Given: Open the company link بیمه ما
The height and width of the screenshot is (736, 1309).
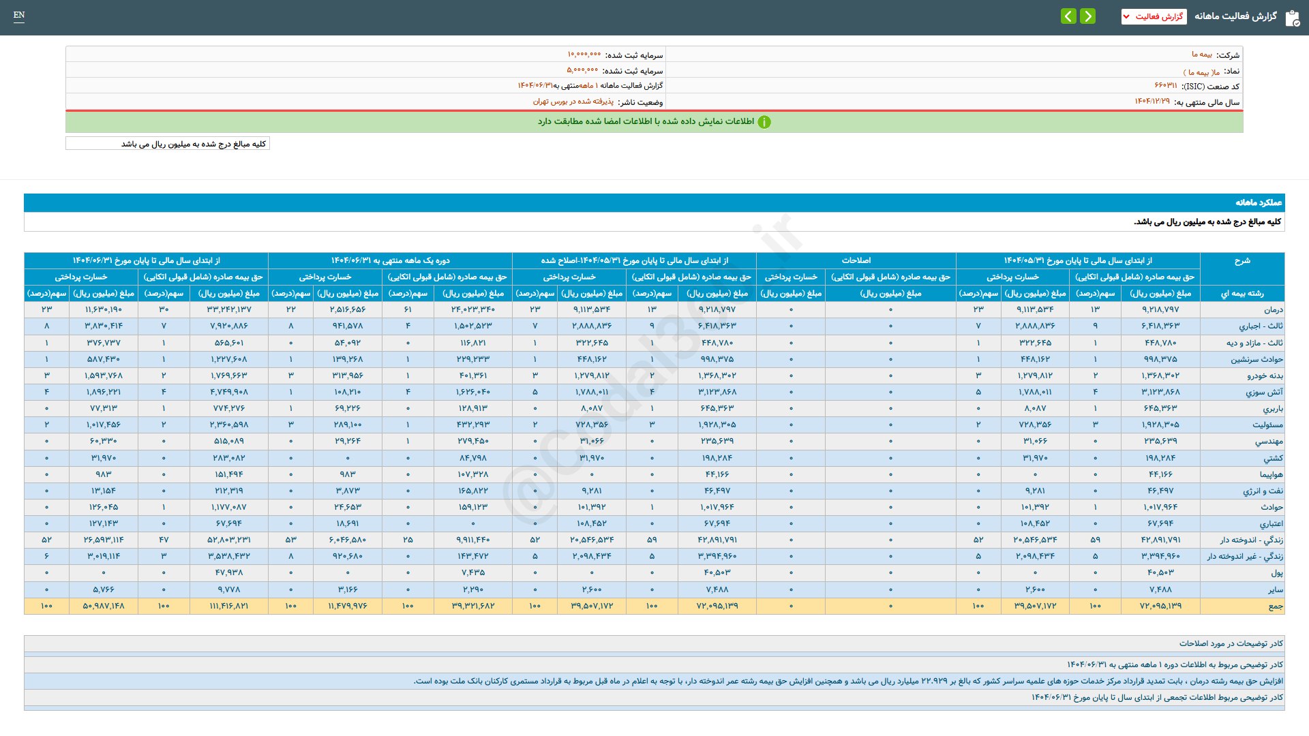Looking at the screenshot, I should pos(1201,55).
